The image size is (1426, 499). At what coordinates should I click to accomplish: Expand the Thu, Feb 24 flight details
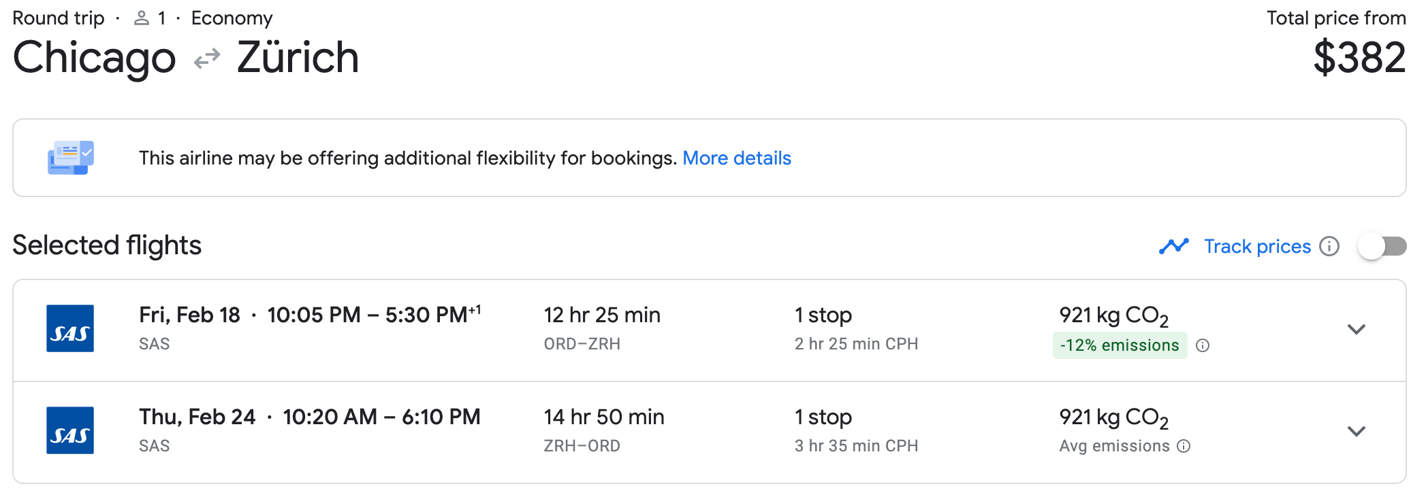tap(1357, 432)
